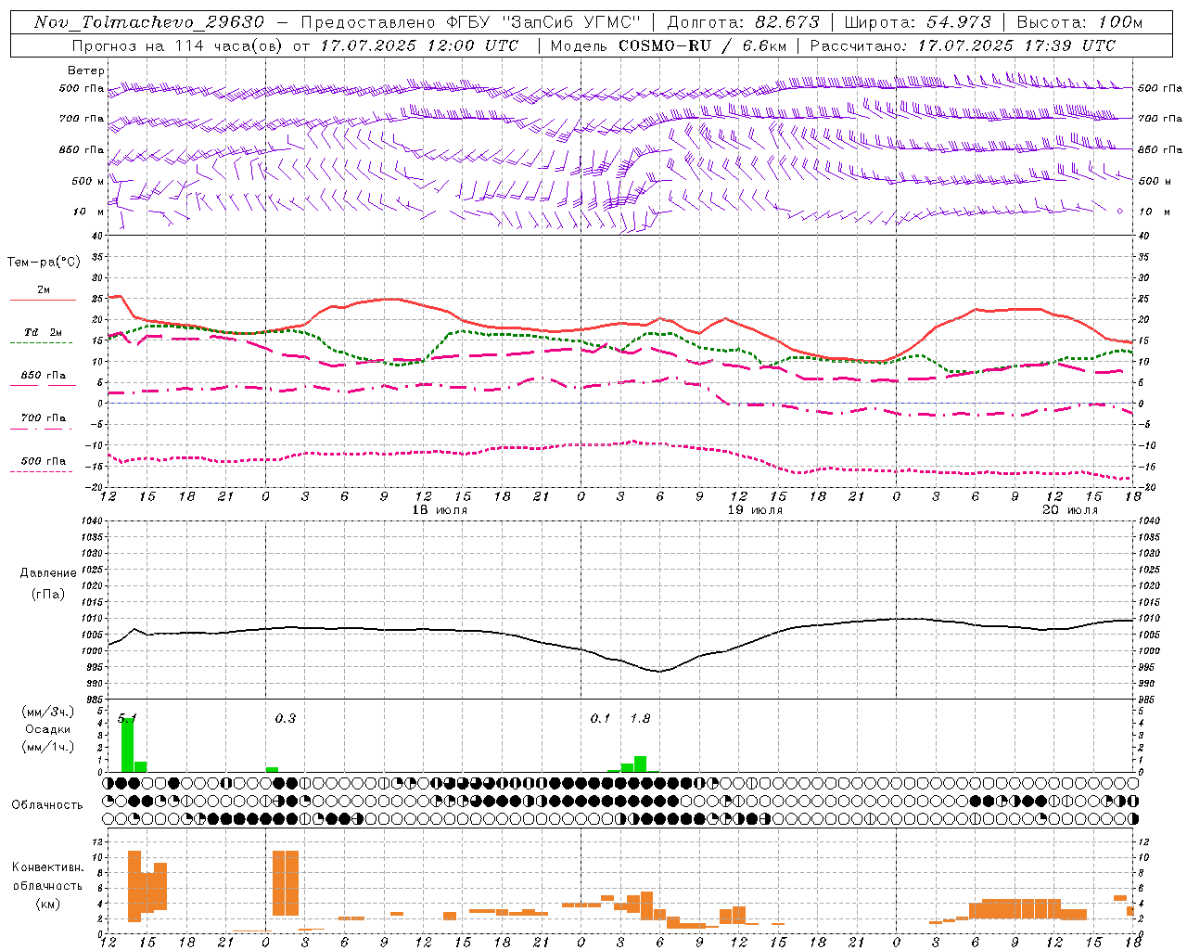1187x950 pixels.
Task: Click the precipitation value 0.3
Action: coord(286,719)
